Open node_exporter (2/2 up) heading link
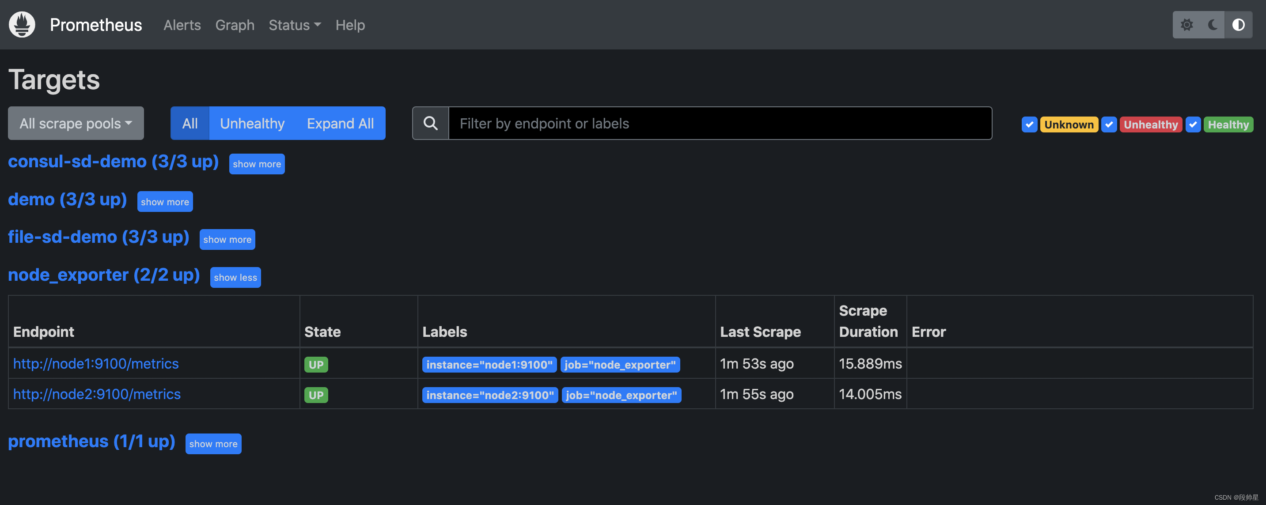 (x=104, y=275)
